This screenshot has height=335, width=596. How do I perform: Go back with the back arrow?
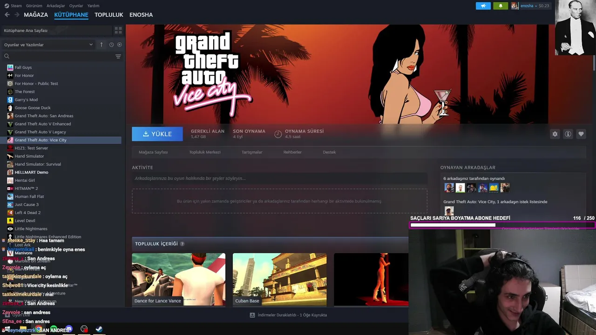7,15
